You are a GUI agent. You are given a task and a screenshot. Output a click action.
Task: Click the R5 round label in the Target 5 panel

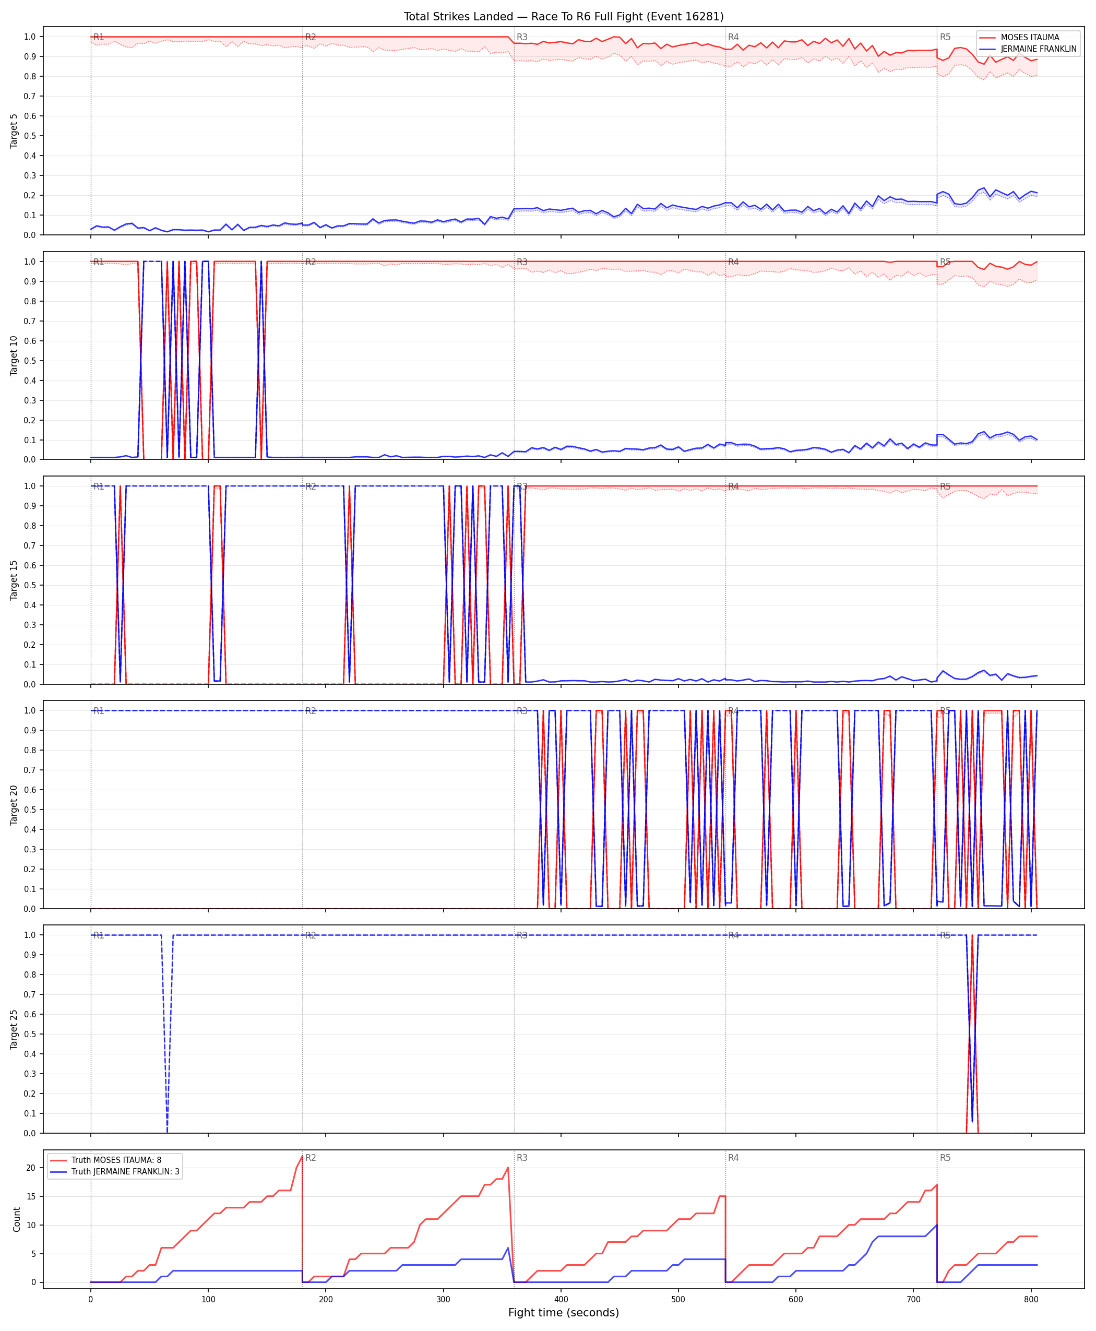(x=945, y=37)
